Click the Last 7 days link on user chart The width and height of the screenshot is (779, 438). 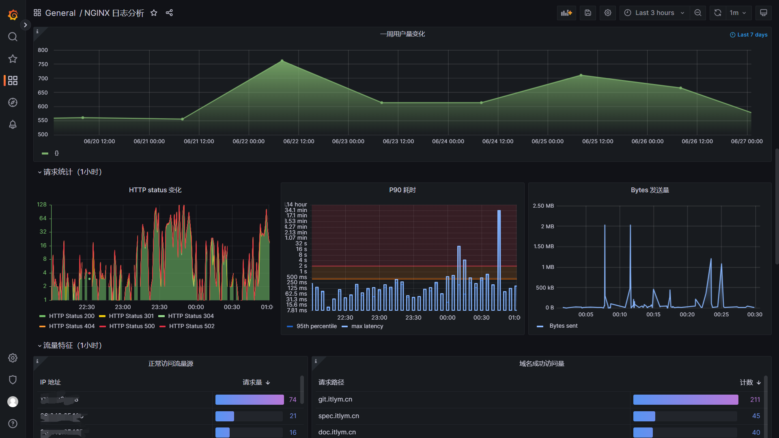point(749,34)
